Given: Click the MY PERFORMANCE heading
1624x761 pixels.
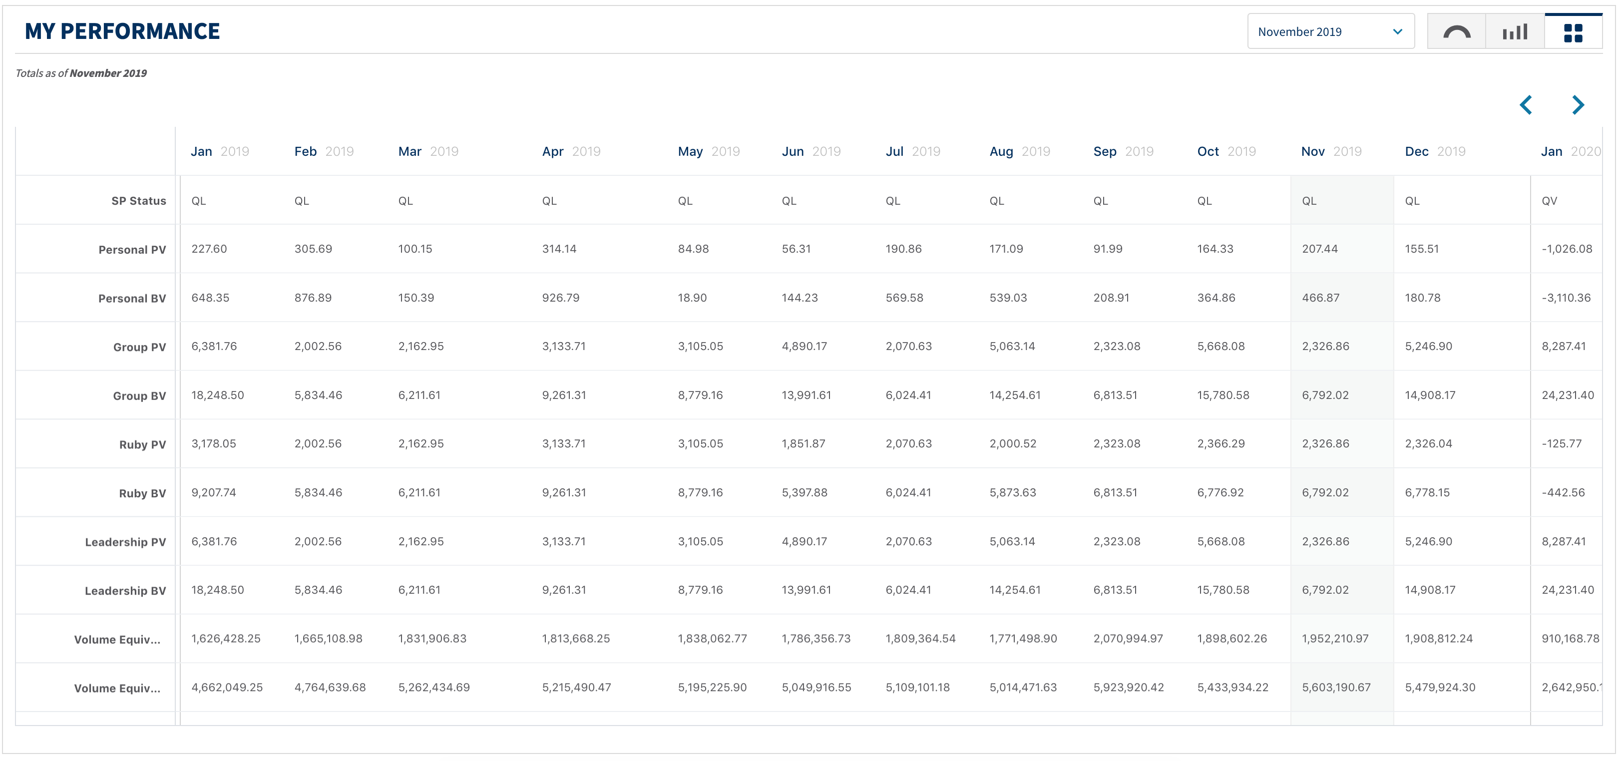Looking at the screenshot, I should (x=122, y=31).
